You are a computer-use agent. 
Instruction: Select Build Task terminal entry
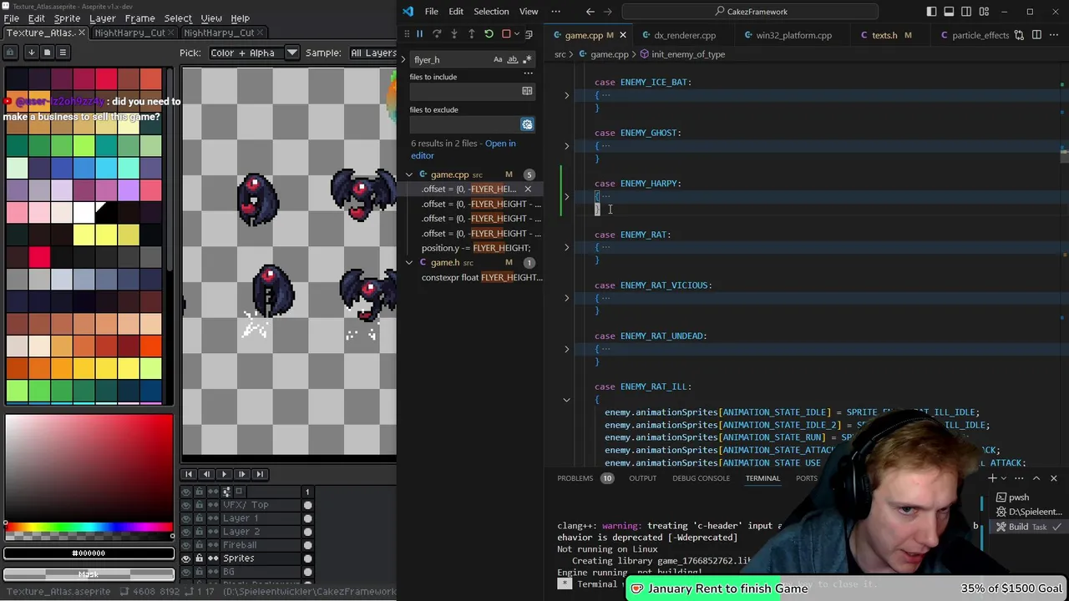(1027, 527)
